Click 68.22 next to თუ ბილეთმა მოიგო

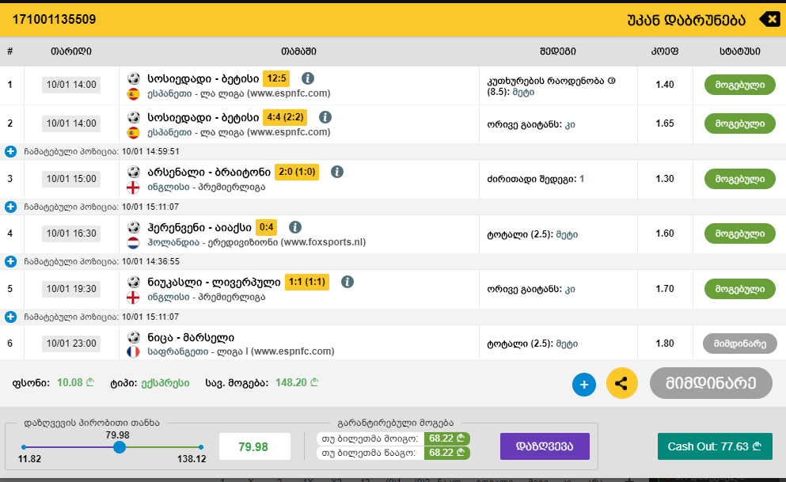click(x=446, y=438)
